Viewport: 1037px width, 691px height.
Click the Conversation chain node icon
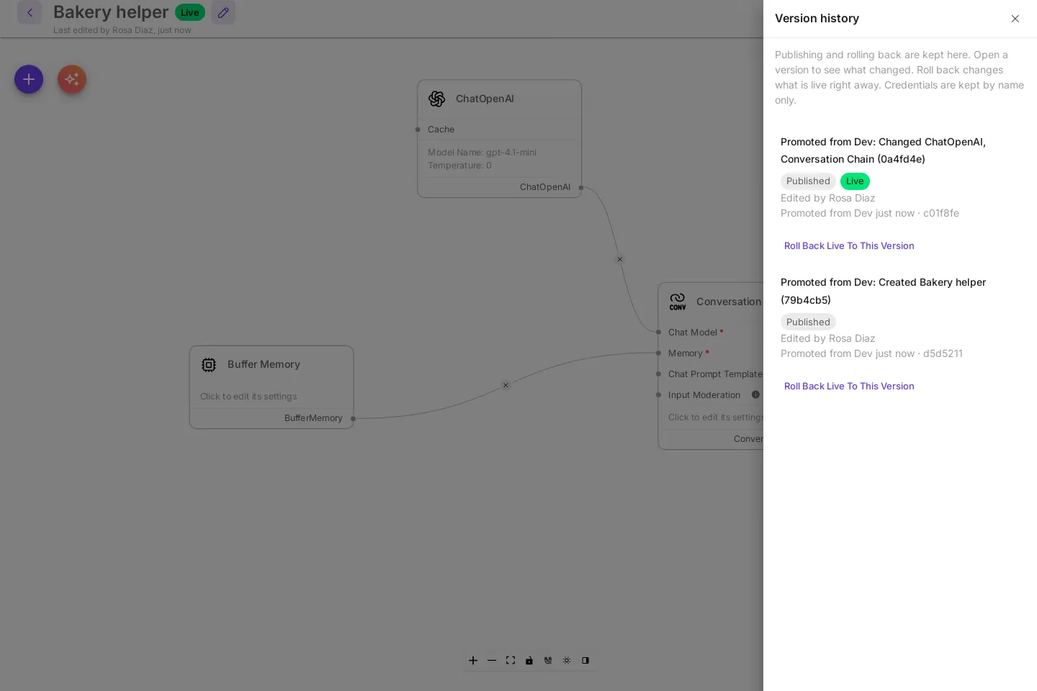point(678,302)
